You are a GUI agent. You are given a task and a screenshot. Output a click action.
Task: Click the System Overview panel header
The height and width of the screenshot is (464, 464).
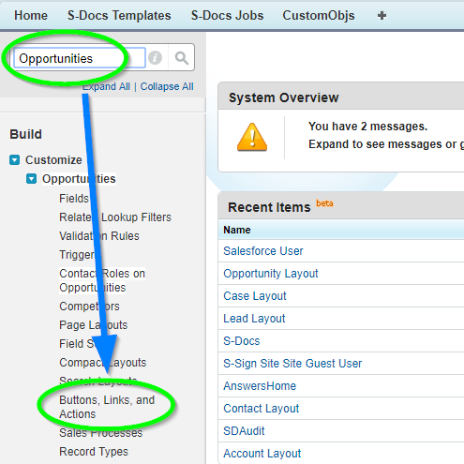(x=341, y=96)
